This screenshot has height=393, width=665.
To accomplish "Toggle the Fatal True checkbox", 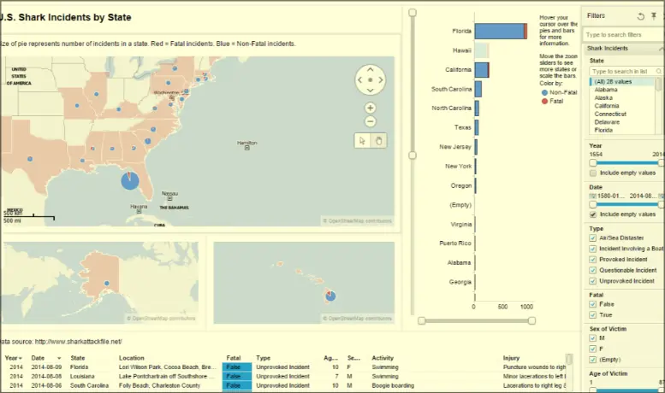I will coord(593,314).
